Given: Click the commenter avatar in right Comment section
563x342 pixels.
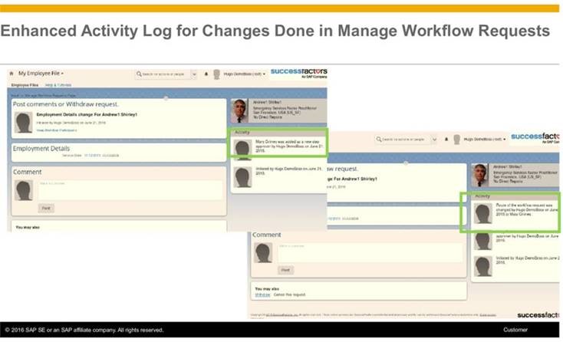Looking at the screenshot, I should [263, 252].
